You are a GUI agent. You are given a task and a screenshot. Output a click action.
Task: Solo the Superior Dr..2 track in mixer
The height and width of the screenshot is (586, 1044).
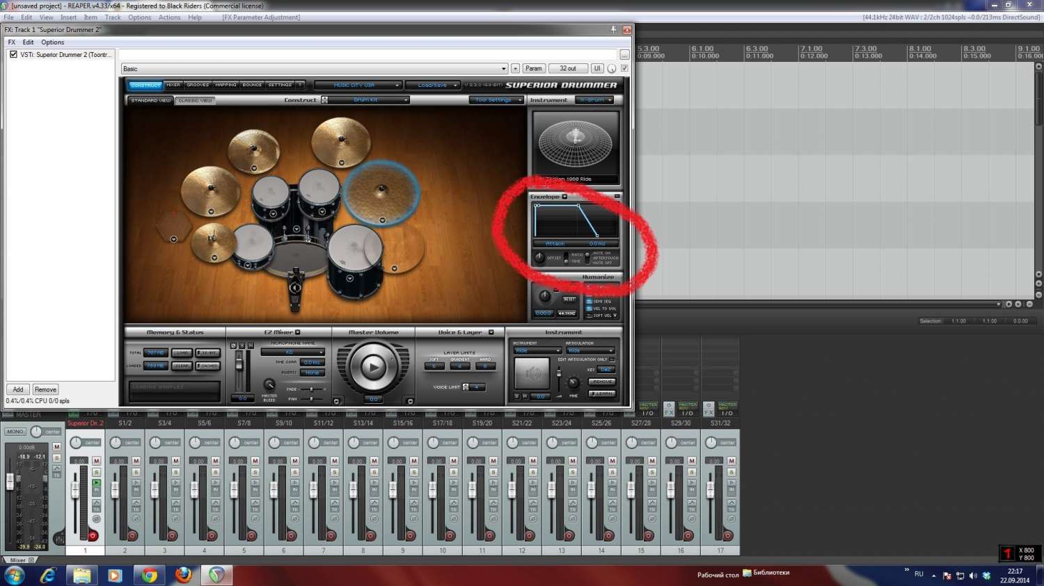point(96,473)
